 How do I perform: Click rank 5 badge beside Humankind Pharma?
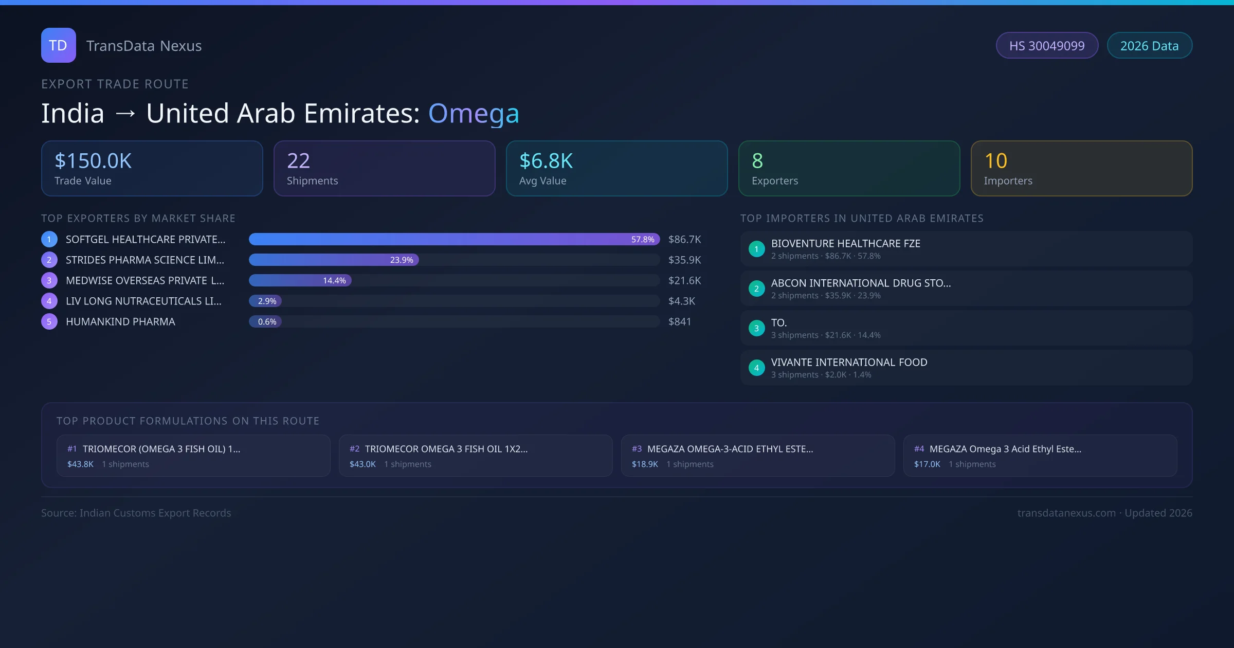(x=49, y=321)
